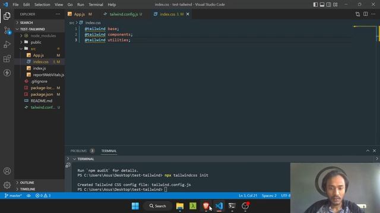Switch to the Problems panel tab
The image size is (380, 213).
82,151
